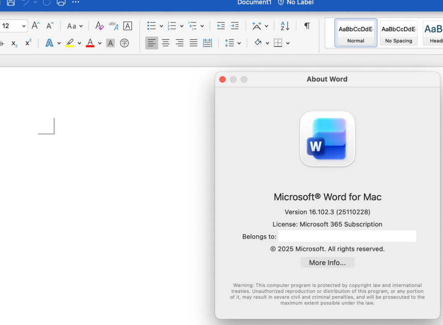This screenshot has width=443, height=325.
Task: Toggle Subscript formatting
Action: point(14,43)
